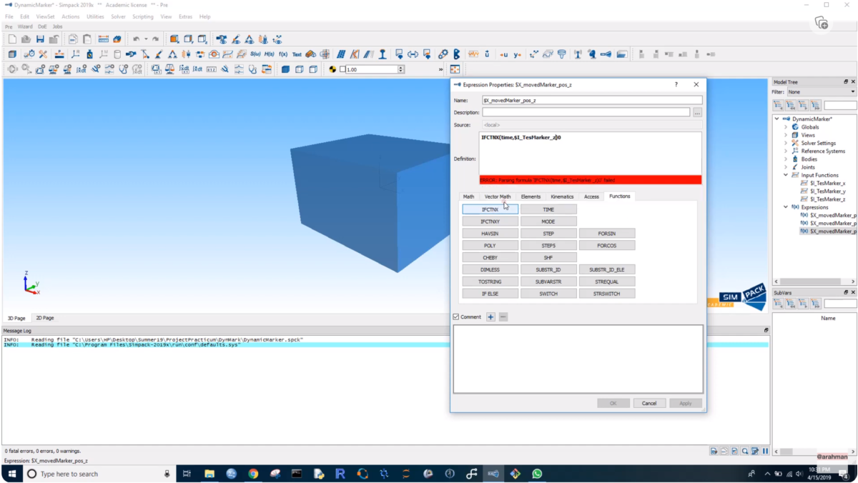Screen dimensions: 858x483
Task: Click the Description input field
Action: 586,113
